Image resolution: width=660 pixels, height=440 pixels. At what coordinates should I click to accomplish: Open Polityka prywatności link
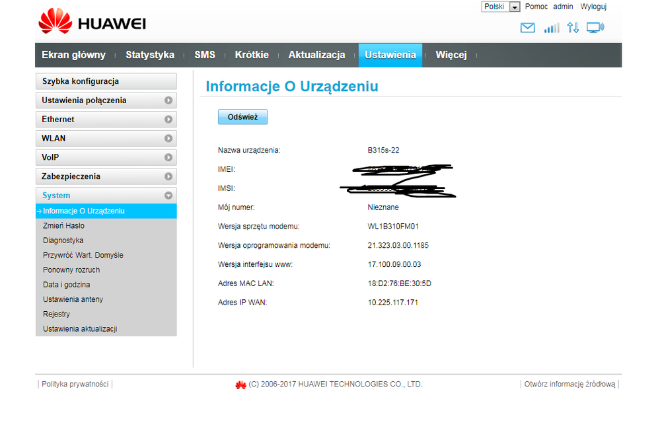click(75, 384)
